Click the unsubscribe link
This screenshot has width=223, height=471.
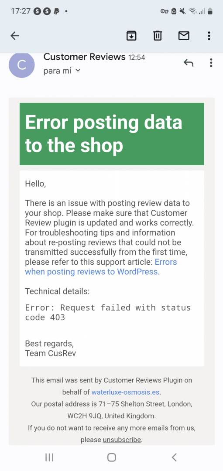click(122, 440)
